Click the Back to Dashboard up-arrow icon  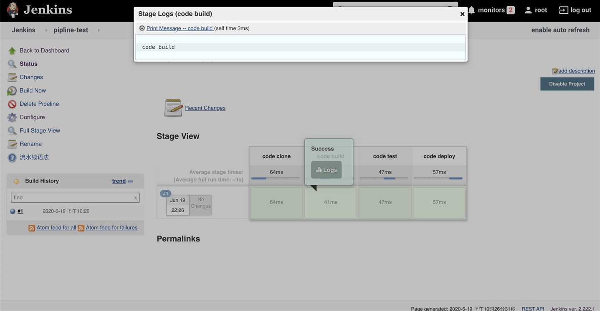tap(12, 51)
